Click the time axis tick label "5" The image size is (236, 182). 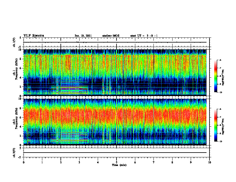point(117,162)
